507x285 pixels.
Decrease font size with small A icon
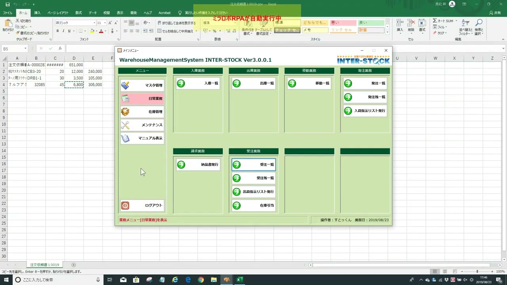tap(116, 23)
